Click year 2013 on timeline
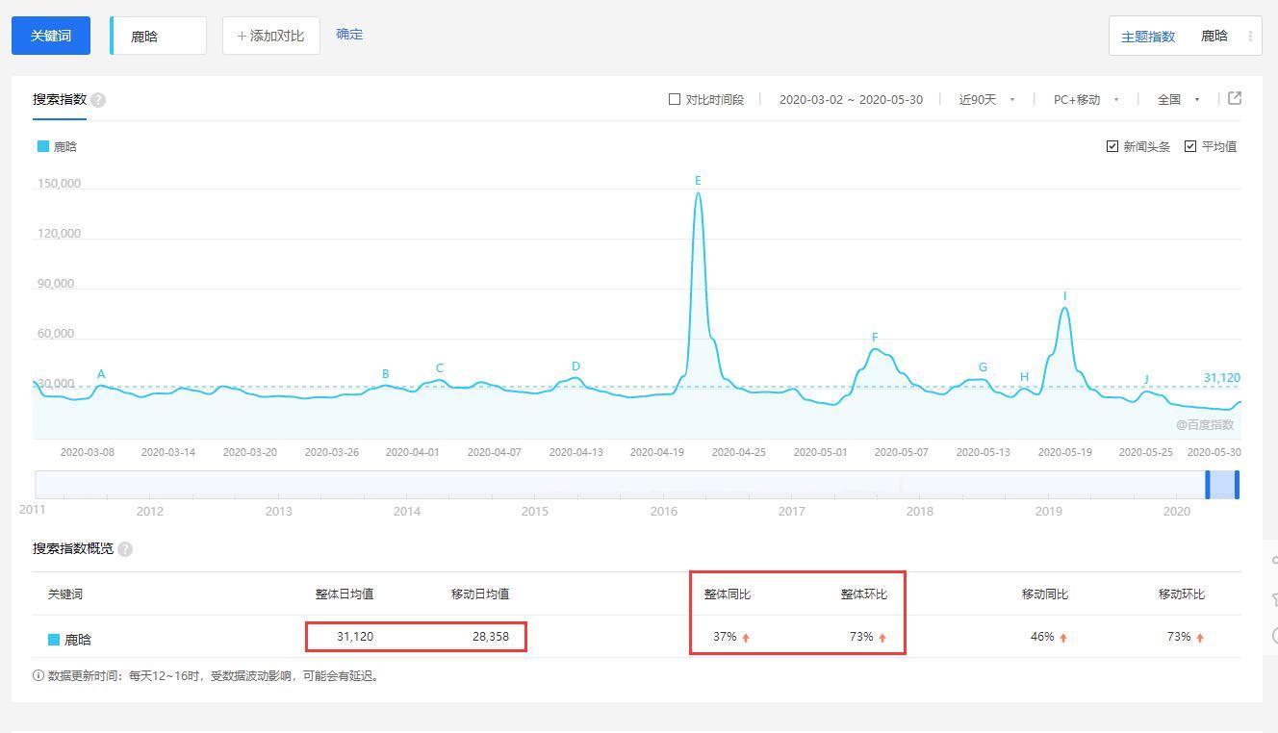This screenshot has height=733, width=1278. click(278, 511)
